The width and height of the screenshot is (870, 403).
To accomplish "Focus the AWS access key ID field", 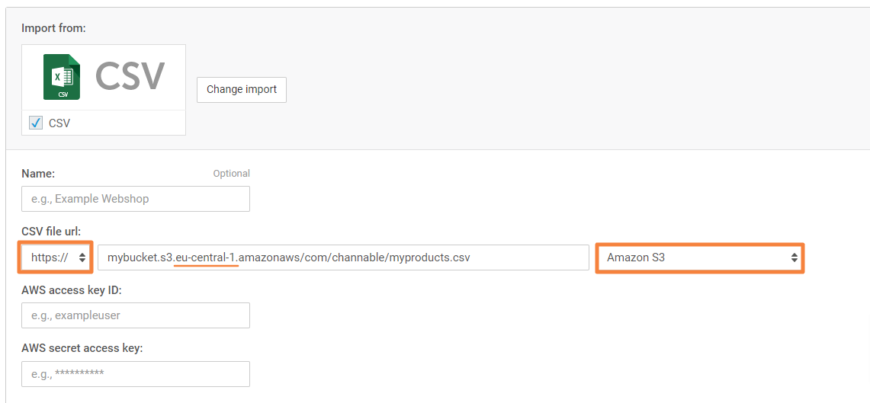I will point(136,315).
